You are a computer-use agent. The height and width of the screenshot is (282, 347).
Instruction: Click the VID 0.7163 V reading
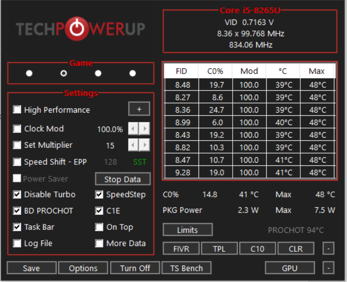point(249,23)
